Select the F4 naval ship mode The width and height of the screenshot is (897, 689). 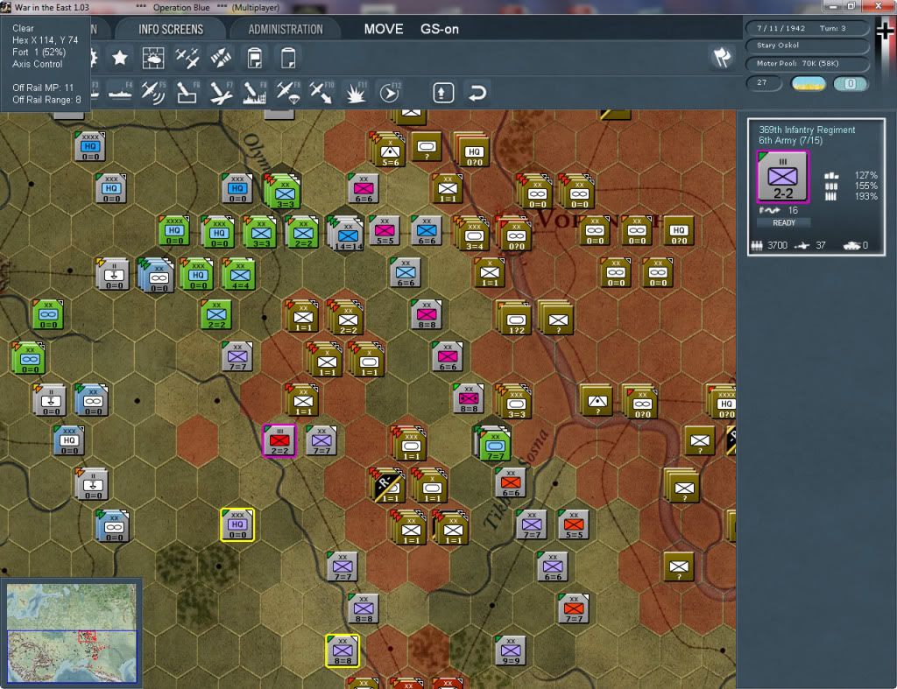pyautogui.click(x=120, y=93)
